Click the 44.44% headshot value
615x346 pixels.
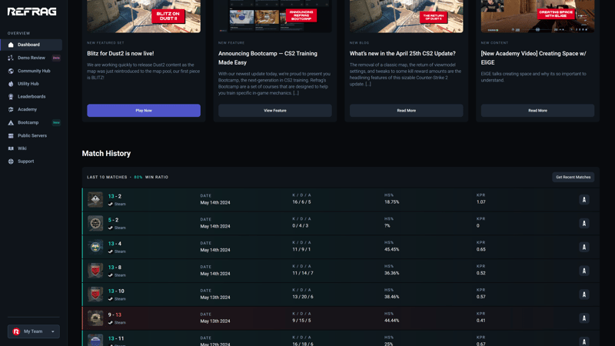pyautogui.click(x=392, y=321)
